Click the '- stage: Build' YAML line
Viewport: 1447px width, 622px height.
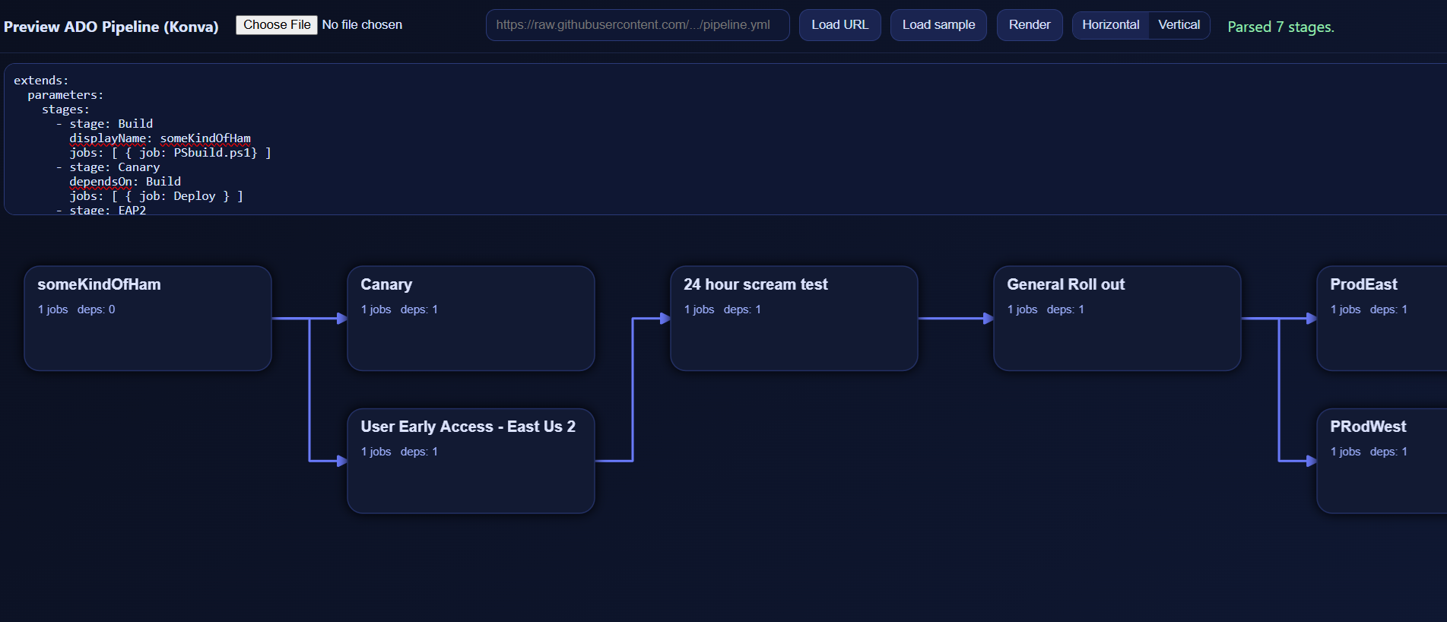coord(104,124)
